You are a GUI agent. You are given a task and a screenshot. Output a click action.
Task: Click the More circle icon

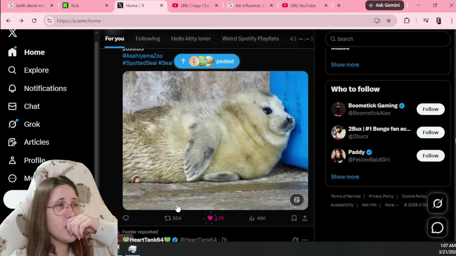point(12,178)
